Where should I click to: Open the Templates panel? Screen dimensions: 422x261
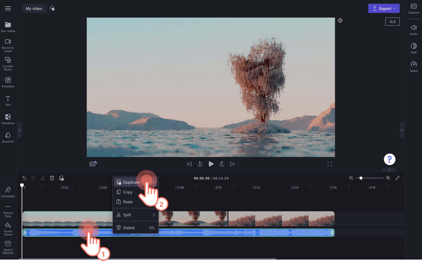tap(8, 82)
